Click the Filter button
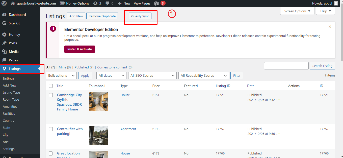This screenshot has width=343, height=158. point(237,75)
